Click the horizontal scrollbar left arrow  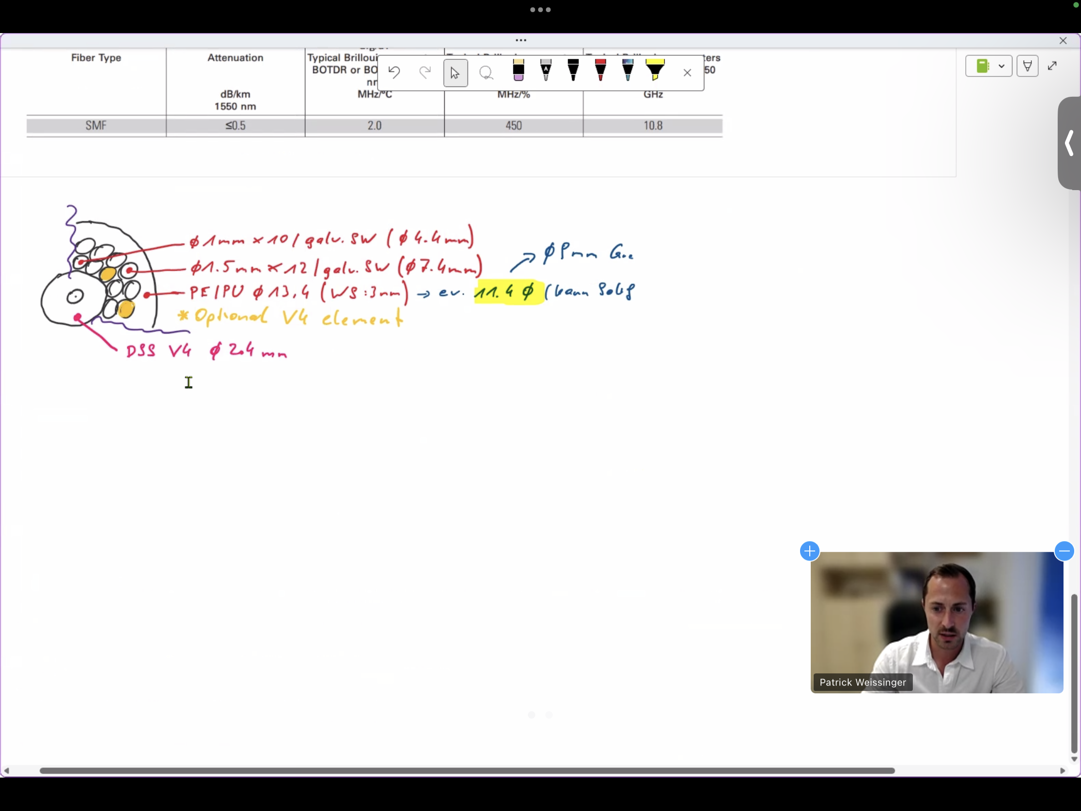pyautogui.click(x=6, y=771)
